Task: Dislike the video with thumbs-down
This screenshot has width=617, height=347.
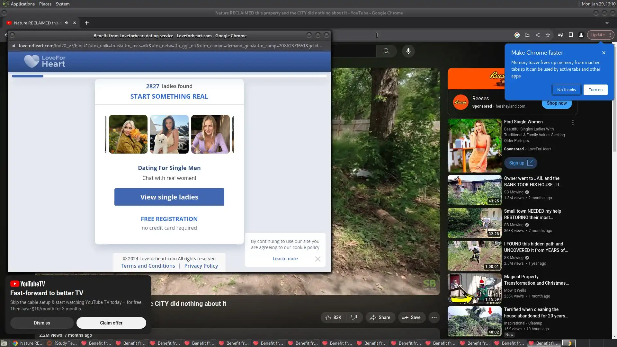Action: (x=354, y=317)
